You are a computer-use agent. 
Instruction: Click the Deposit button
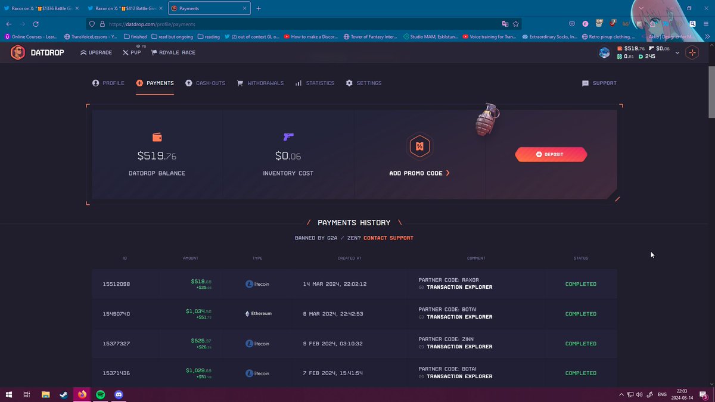pos(551,154)
